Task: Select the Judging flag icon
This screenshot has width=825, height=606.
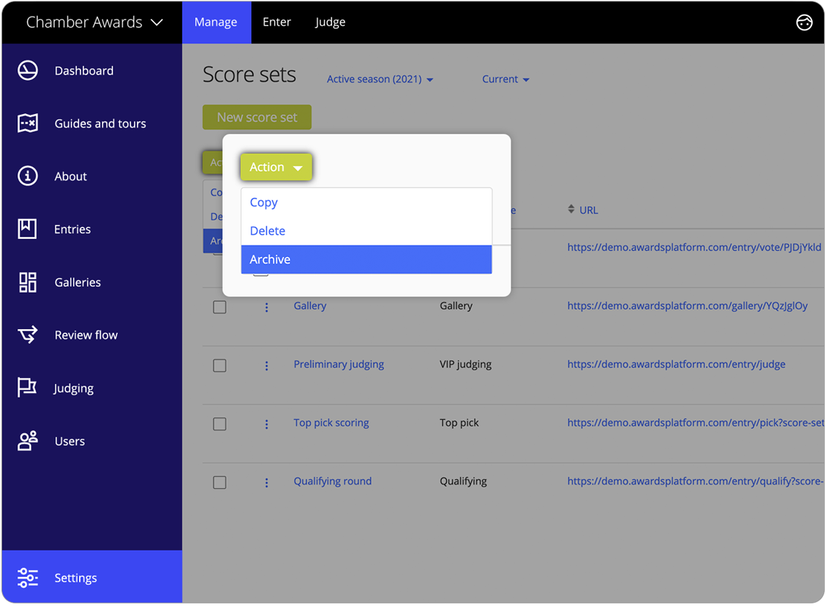Action: point(27,388)
